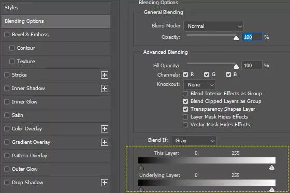Enable the Drop Shadow checkbox
The width and height of the screenshot is (290, 193).
[7, 183]
